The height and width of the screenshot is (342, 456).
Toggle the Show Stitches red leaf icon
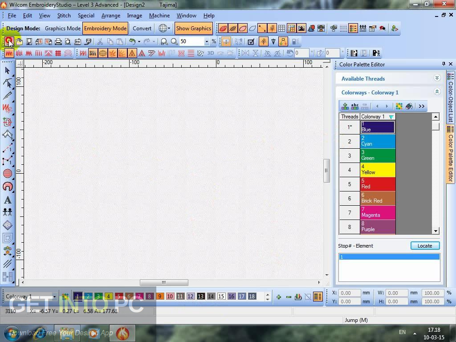[223, 28]
